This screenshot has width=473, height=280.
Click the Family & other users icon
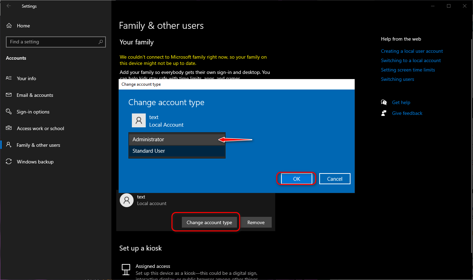click(x=9, y=145)
